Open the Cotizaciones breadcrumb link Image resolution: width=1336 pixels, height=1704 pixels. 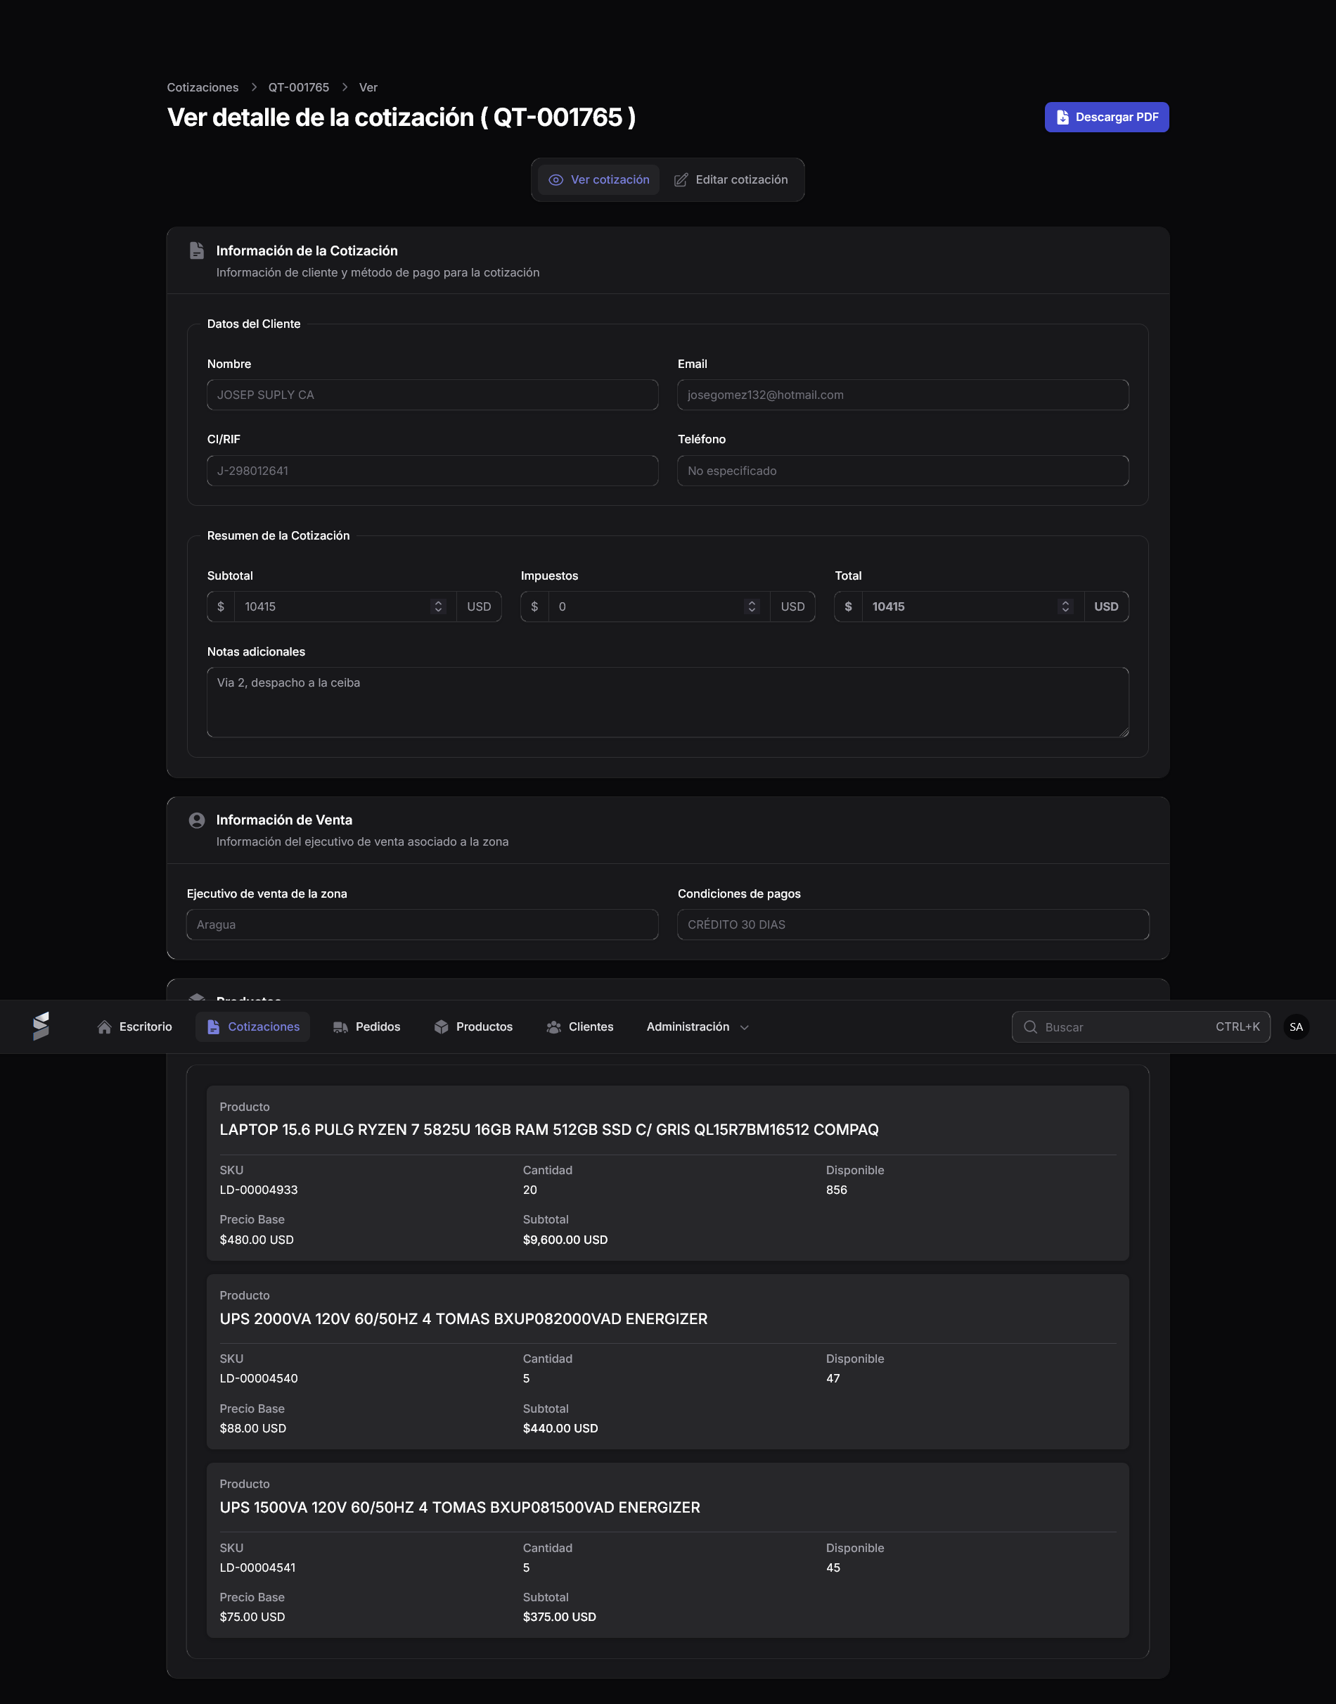tap(203, 87)
